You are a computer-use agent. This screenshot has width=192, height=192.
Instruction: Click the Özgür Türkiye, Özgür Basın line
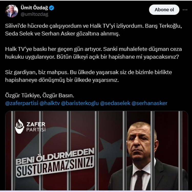pos(39,95)
